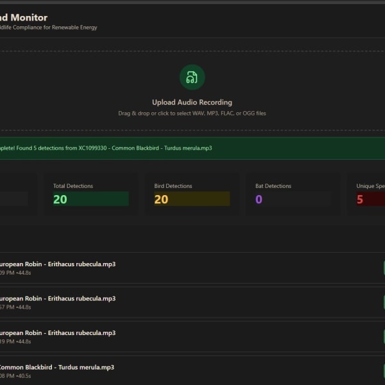
Task: Open the European Robin file above '09 PM •44.8s'
Action: [57, 264]
